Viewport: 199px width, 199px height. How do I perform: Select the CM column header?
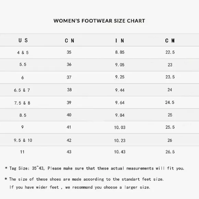[170, 40]
